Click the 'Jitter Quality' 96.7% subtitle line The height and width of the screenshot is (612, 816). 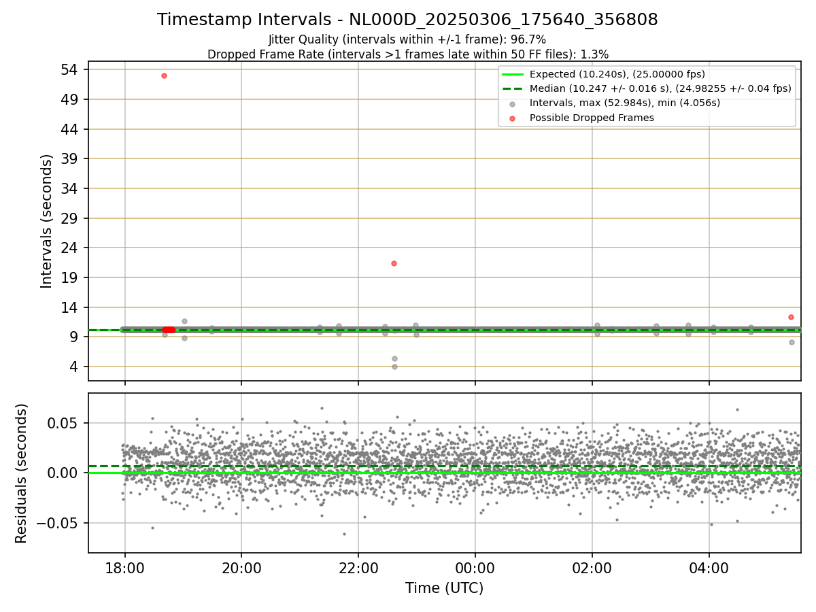click(x=407, y=39)
